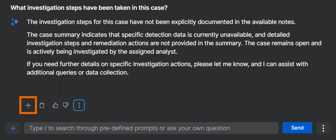Click the first sentence about undocumented investigation steps
Screen dimensions: 336x140
click(161, 22)
